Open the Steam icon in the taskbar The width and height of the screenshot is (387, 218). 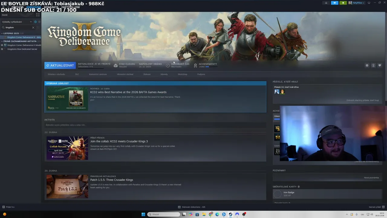pyautogui.click(x=230, y=214)
